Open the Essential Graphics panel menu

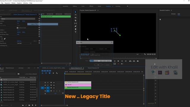click(x=171, y=10)
